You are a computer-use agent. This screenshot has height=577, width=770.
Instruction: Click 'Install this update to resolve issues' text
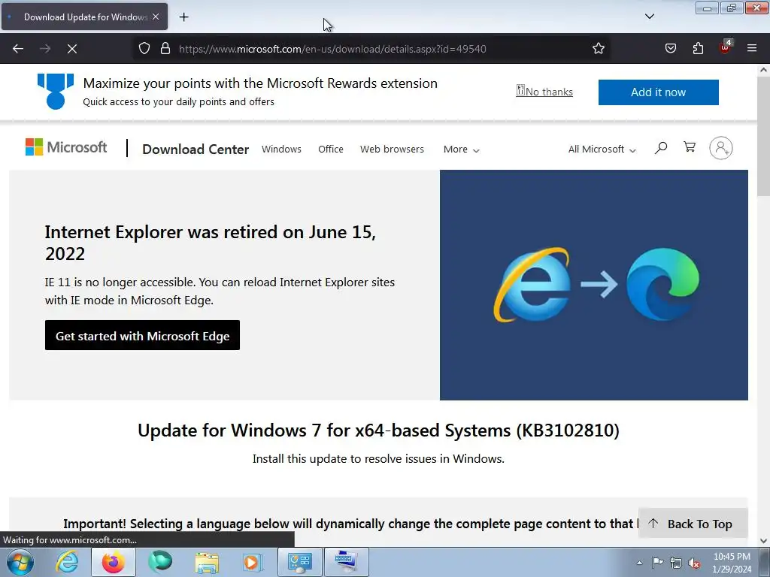(379, 459)
